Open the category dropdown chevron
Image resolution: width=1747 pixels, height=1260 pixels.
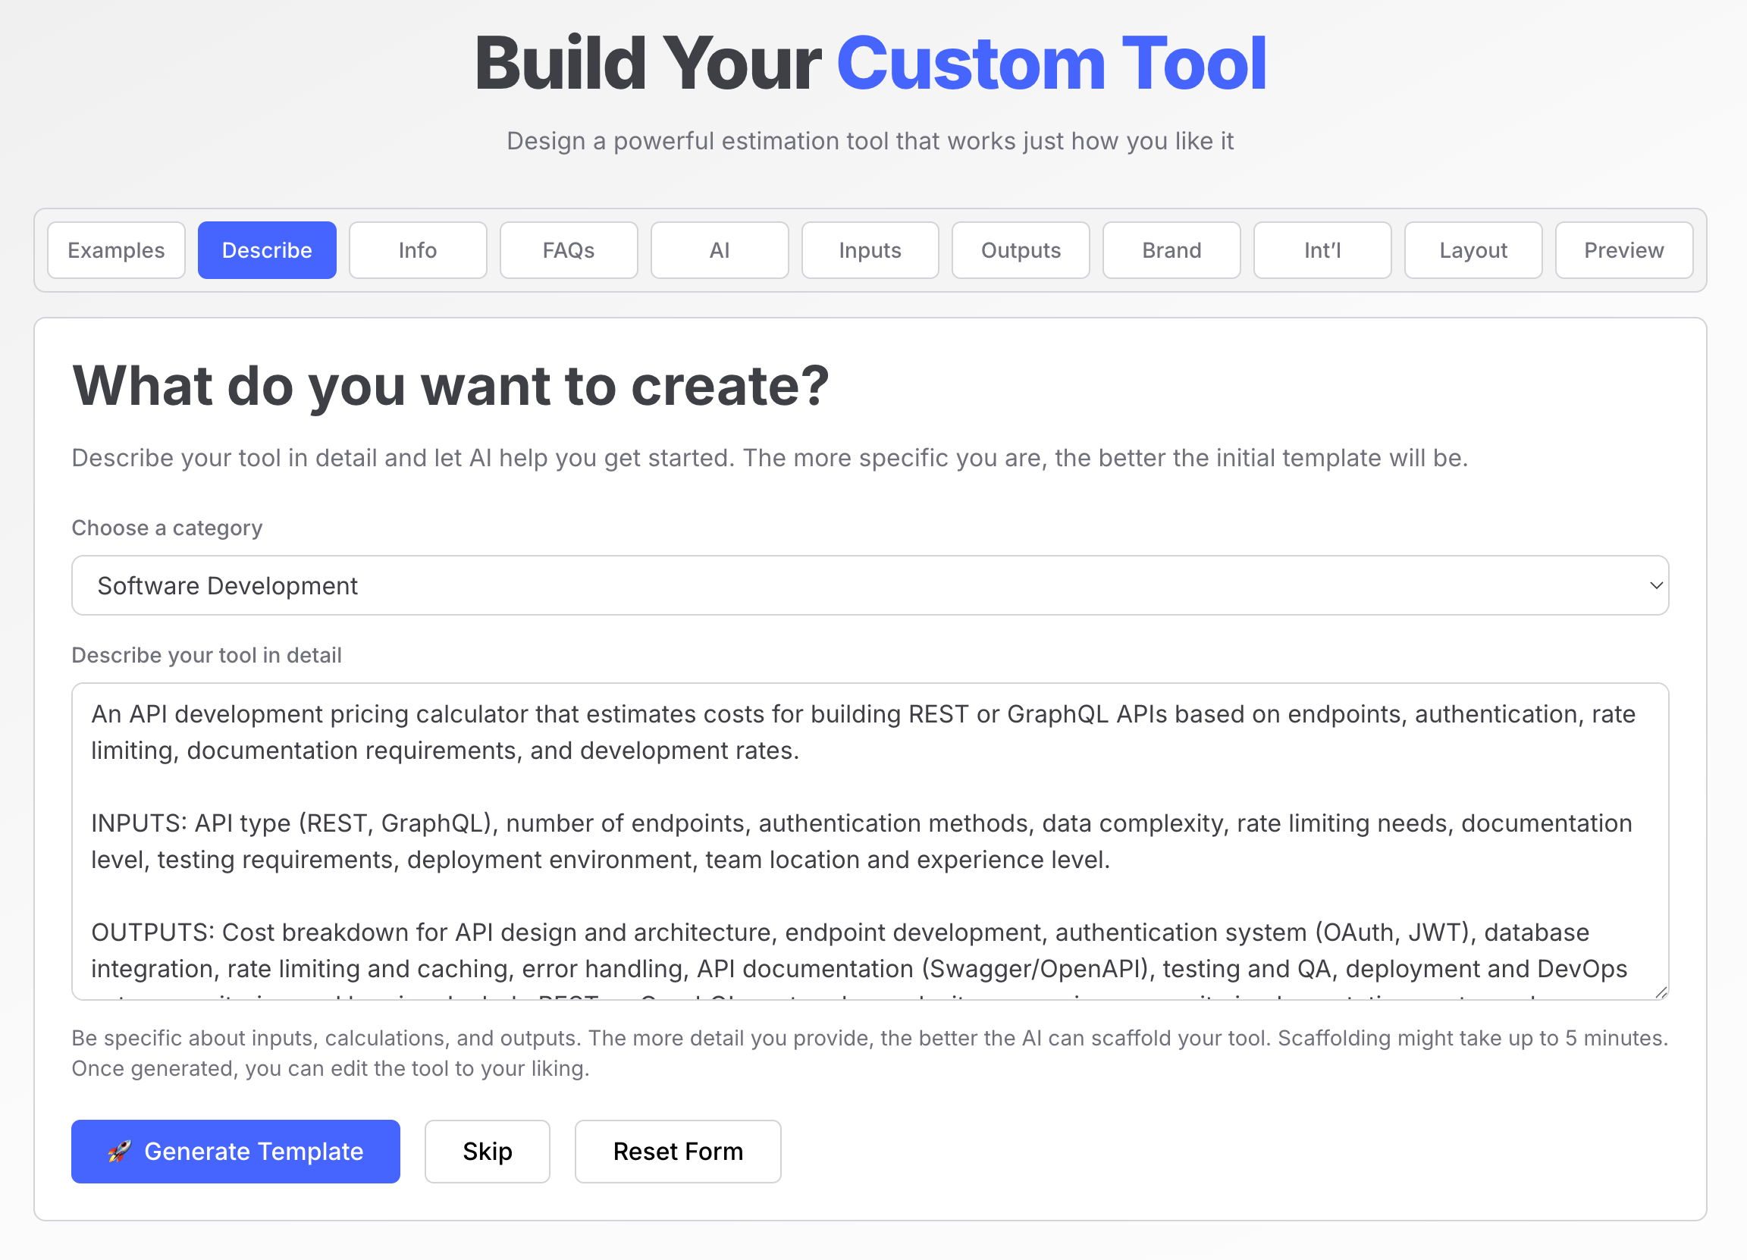pos(1655,585)
